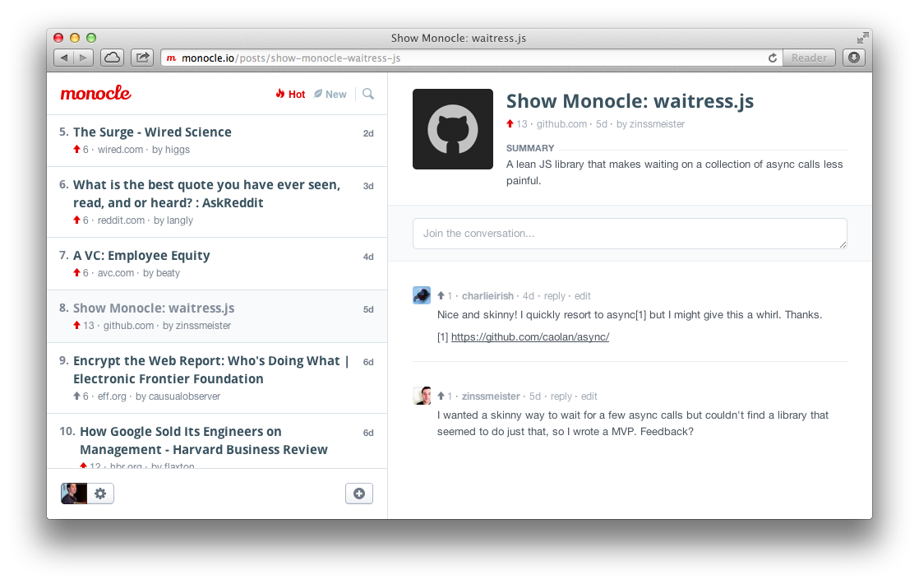
Task: Go back with the browser back arrow
Action: (64, 58)
